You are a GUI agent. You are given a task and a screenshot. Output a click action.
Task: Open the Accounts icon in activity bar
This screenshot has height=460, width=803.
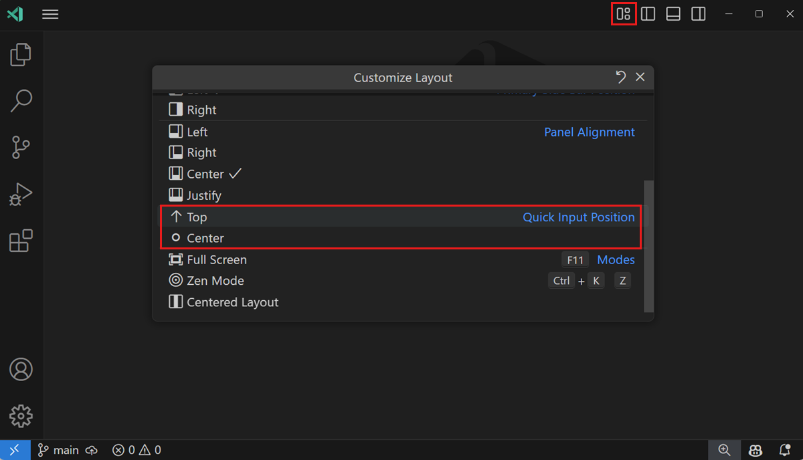click(21, 369)
